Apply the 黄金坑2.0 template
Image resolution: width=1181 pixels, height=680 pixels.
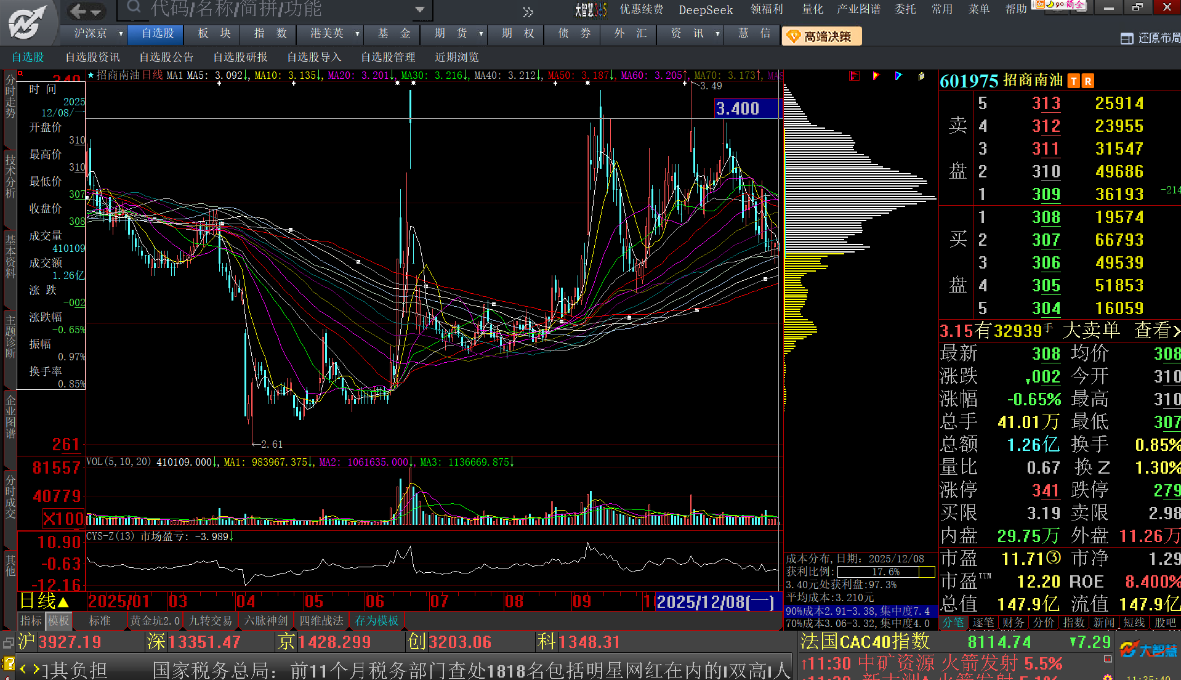155,621
